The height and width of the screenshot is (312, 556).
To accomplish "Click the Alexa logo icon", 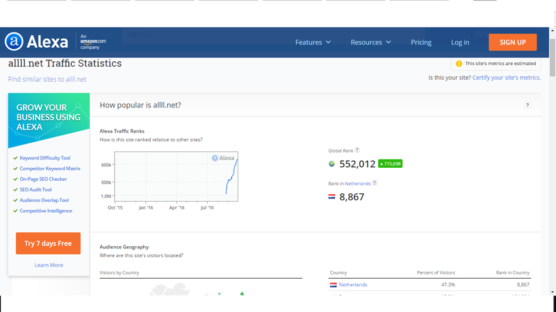I will (14, 42).
